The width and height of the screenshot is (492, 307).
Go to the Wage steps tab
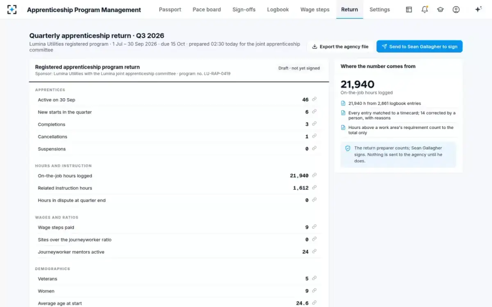[x=315, y=9]
